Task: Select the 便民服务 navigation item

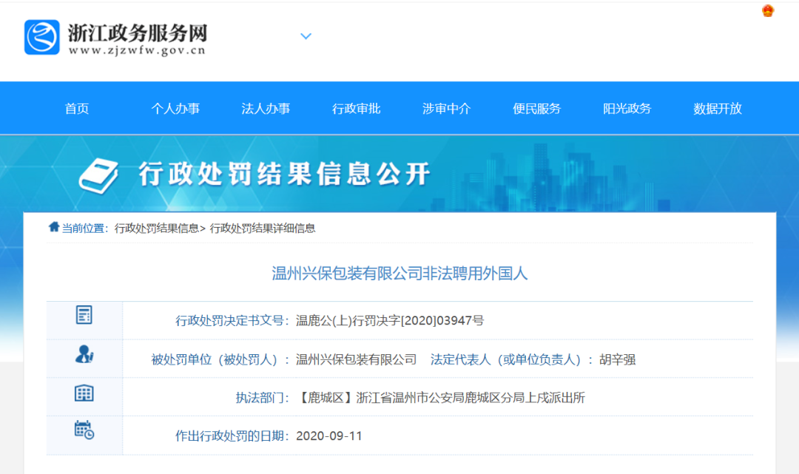Action: coord(536,109)
